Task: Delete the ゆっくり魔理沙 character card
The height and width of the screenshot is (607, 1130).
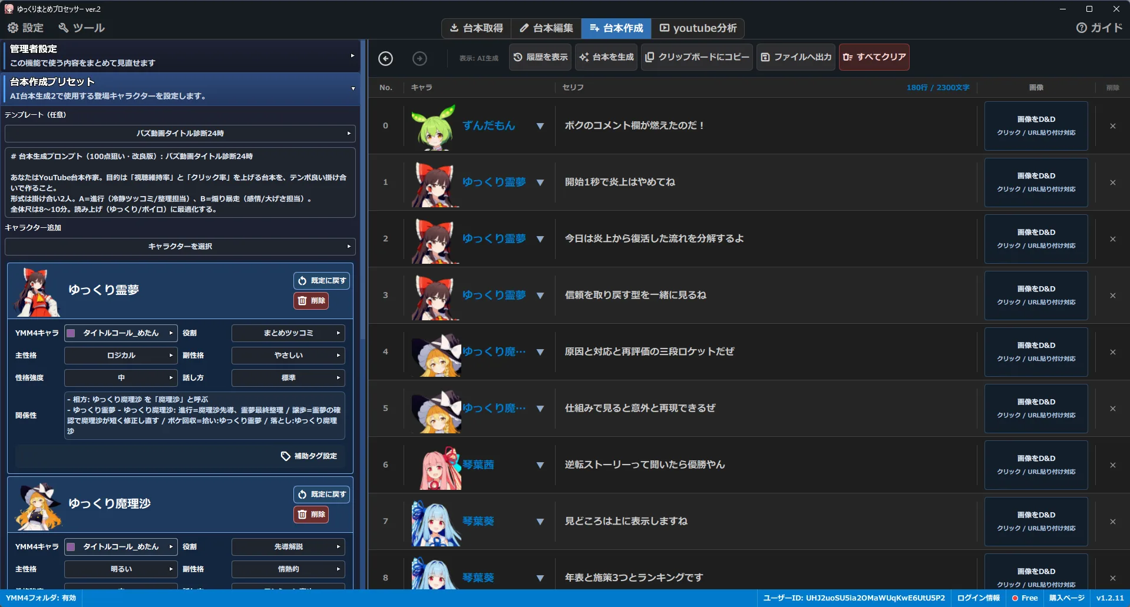Action: 311,515
